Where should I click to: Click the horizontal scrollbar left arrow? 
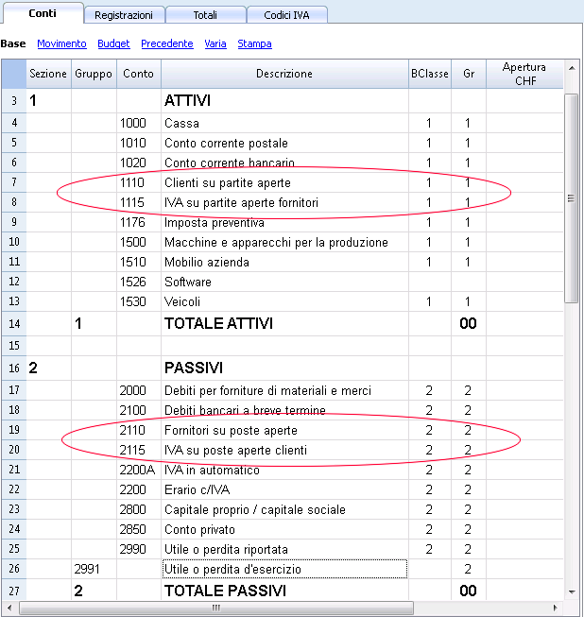[x=9, y=608]
